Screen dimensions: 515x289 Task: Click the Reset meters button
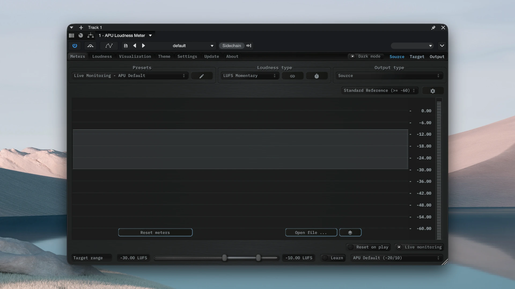[x=155, y=233]
